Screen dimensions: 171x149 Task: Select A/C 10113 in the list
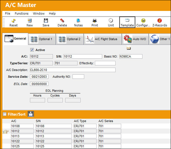pyautogui.click(x=22, y=136)
